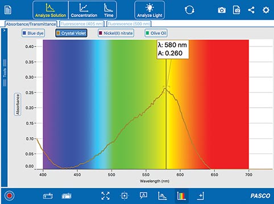Viewport: 274px width, 204px height.
Task: Click the 400 wavelength axis value
Action: click(x=43, y=175)
